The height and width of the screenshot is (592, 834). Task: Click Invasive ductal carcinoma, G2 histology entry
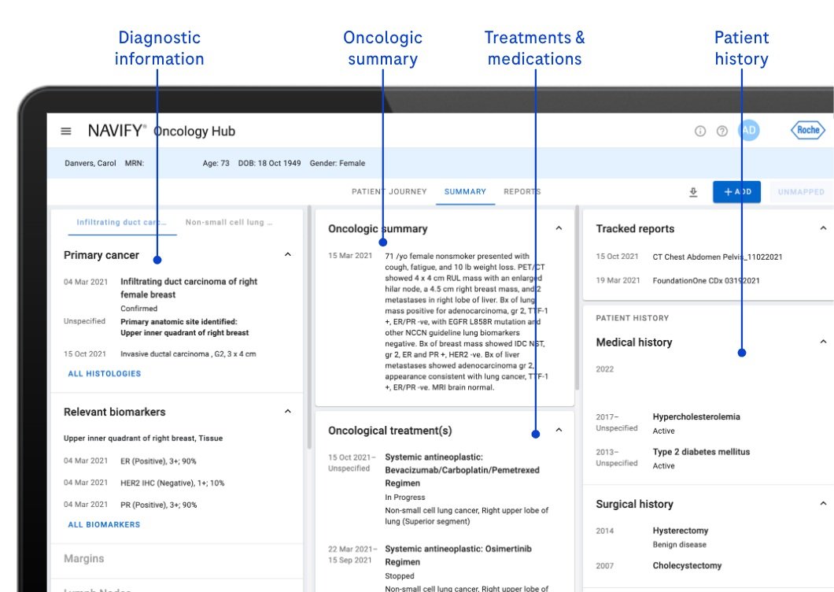(x=188, y=354)
